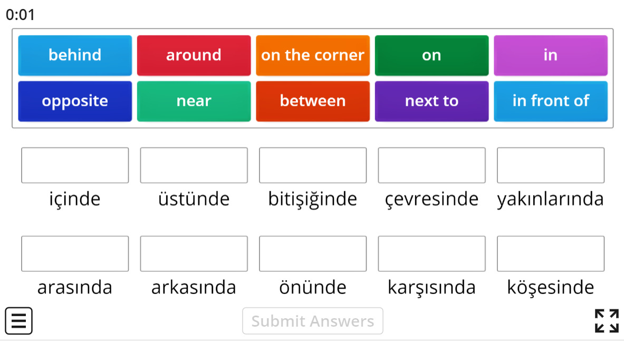Select the blue 'behind' word tile
This screenshot has width=624, height=343.
(74, 55)
